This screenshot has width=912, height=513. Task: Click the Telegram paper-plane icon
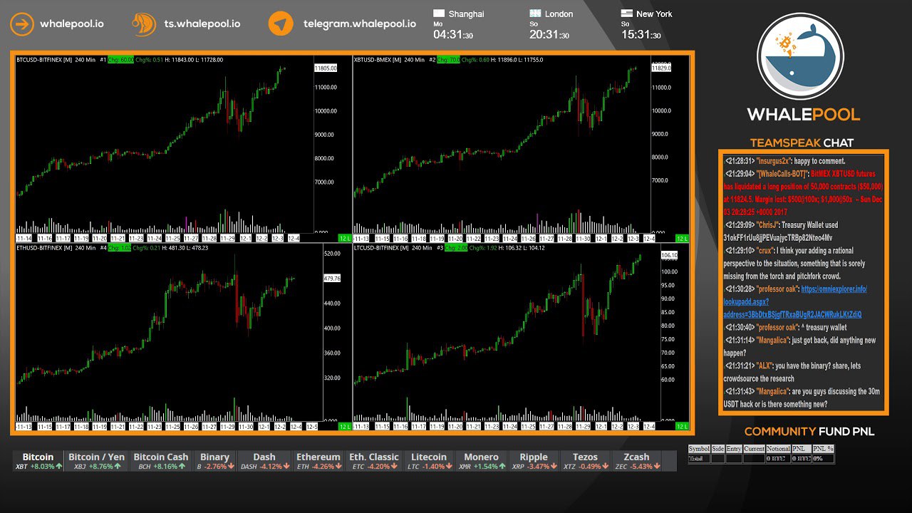point(281,24)
